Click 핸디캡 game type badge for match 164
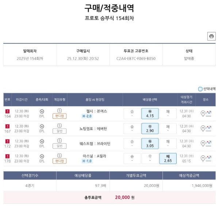 click(x=59, y=116)
